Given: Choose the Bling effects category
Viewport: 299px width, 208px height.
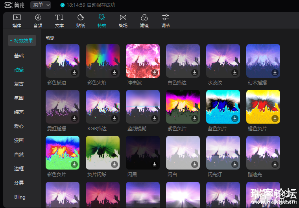Looking at the screenshot, I should pyautogui.click(x=20, y=197).
